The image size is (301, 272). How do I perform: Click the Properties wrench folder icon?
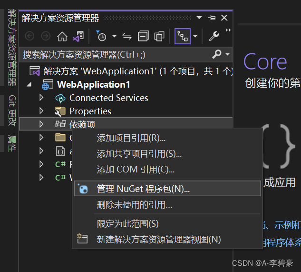coord(60,111)
